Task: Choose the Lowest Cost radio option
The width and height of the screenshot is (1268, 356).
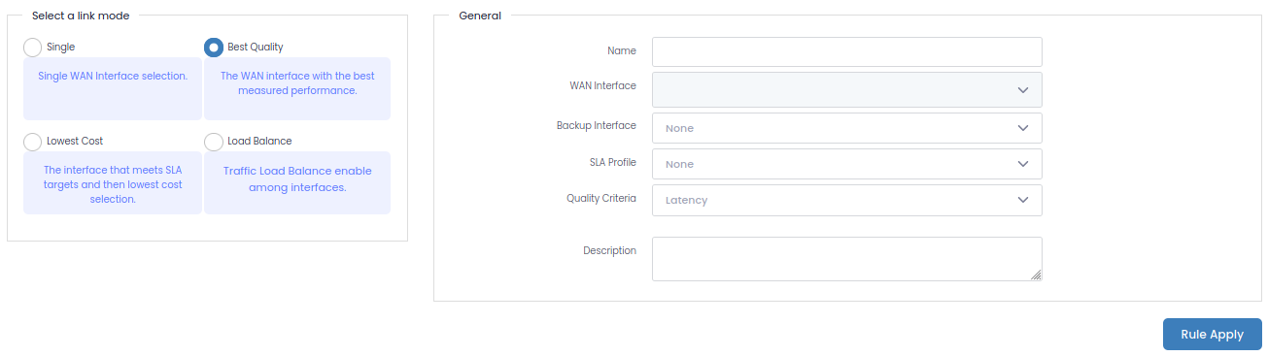Action: [32, 142]
